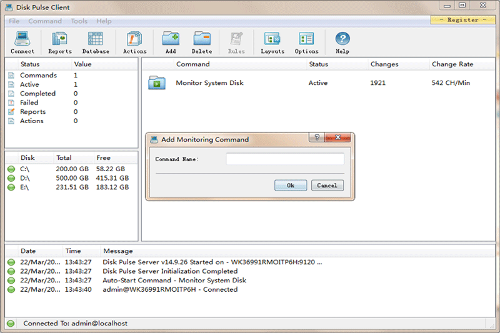Click the status bar connection indicator icon
Screen dimensions: 500x333
[11, 324]
